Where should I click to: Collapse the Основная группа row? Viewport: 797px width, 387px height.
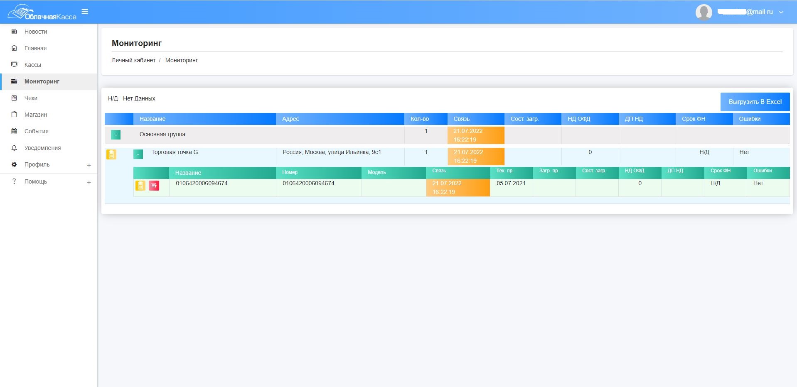(116, 135)
